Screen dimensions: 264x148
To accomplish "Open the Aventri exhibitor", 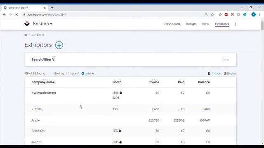I will click(x=36, y=142).
